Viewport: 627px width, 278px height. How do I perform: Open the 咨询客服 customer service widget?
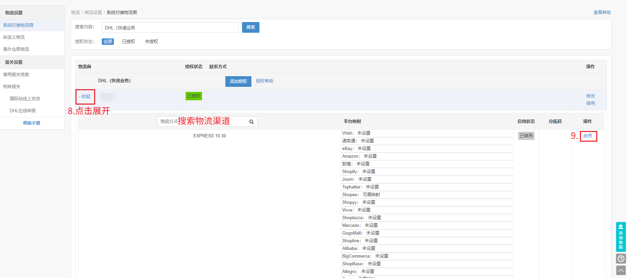621,237
